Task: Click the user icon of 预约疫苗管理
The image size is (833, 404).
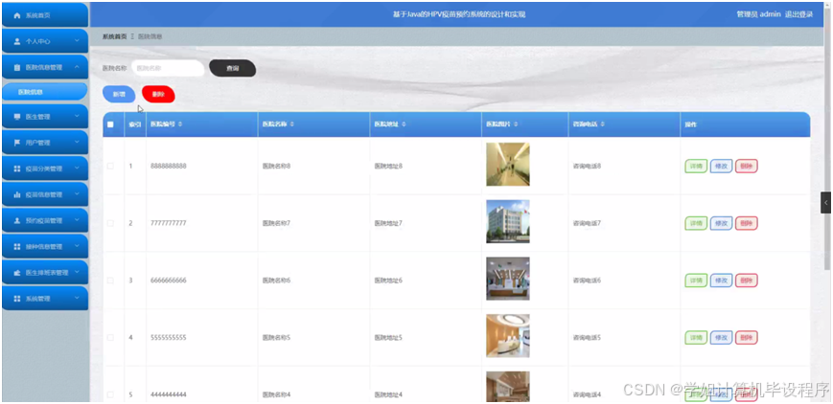Action: click(x=17, y=220)
